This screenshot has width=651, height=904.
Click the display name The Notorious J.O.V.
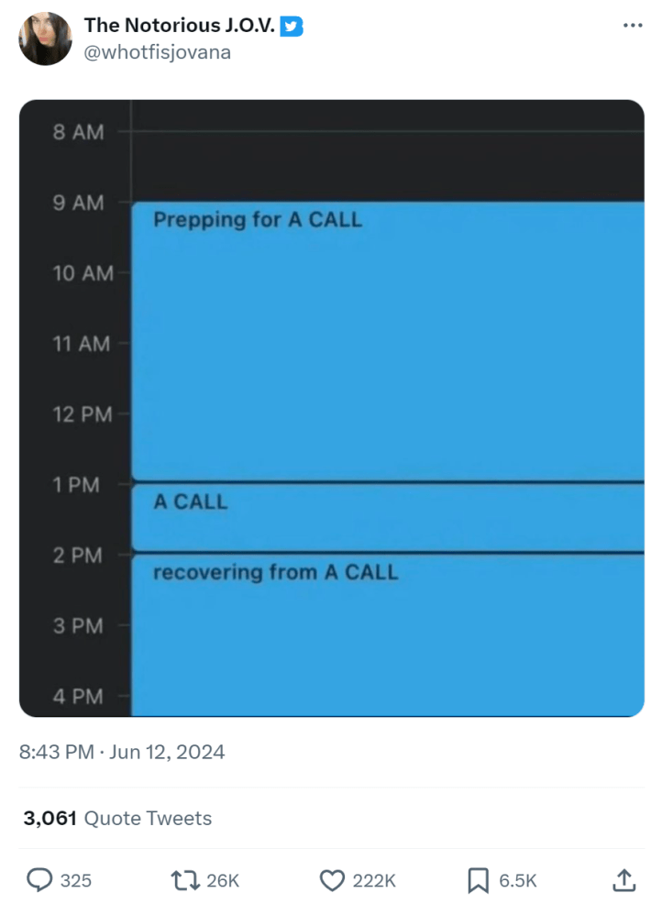tap(178, 26)
